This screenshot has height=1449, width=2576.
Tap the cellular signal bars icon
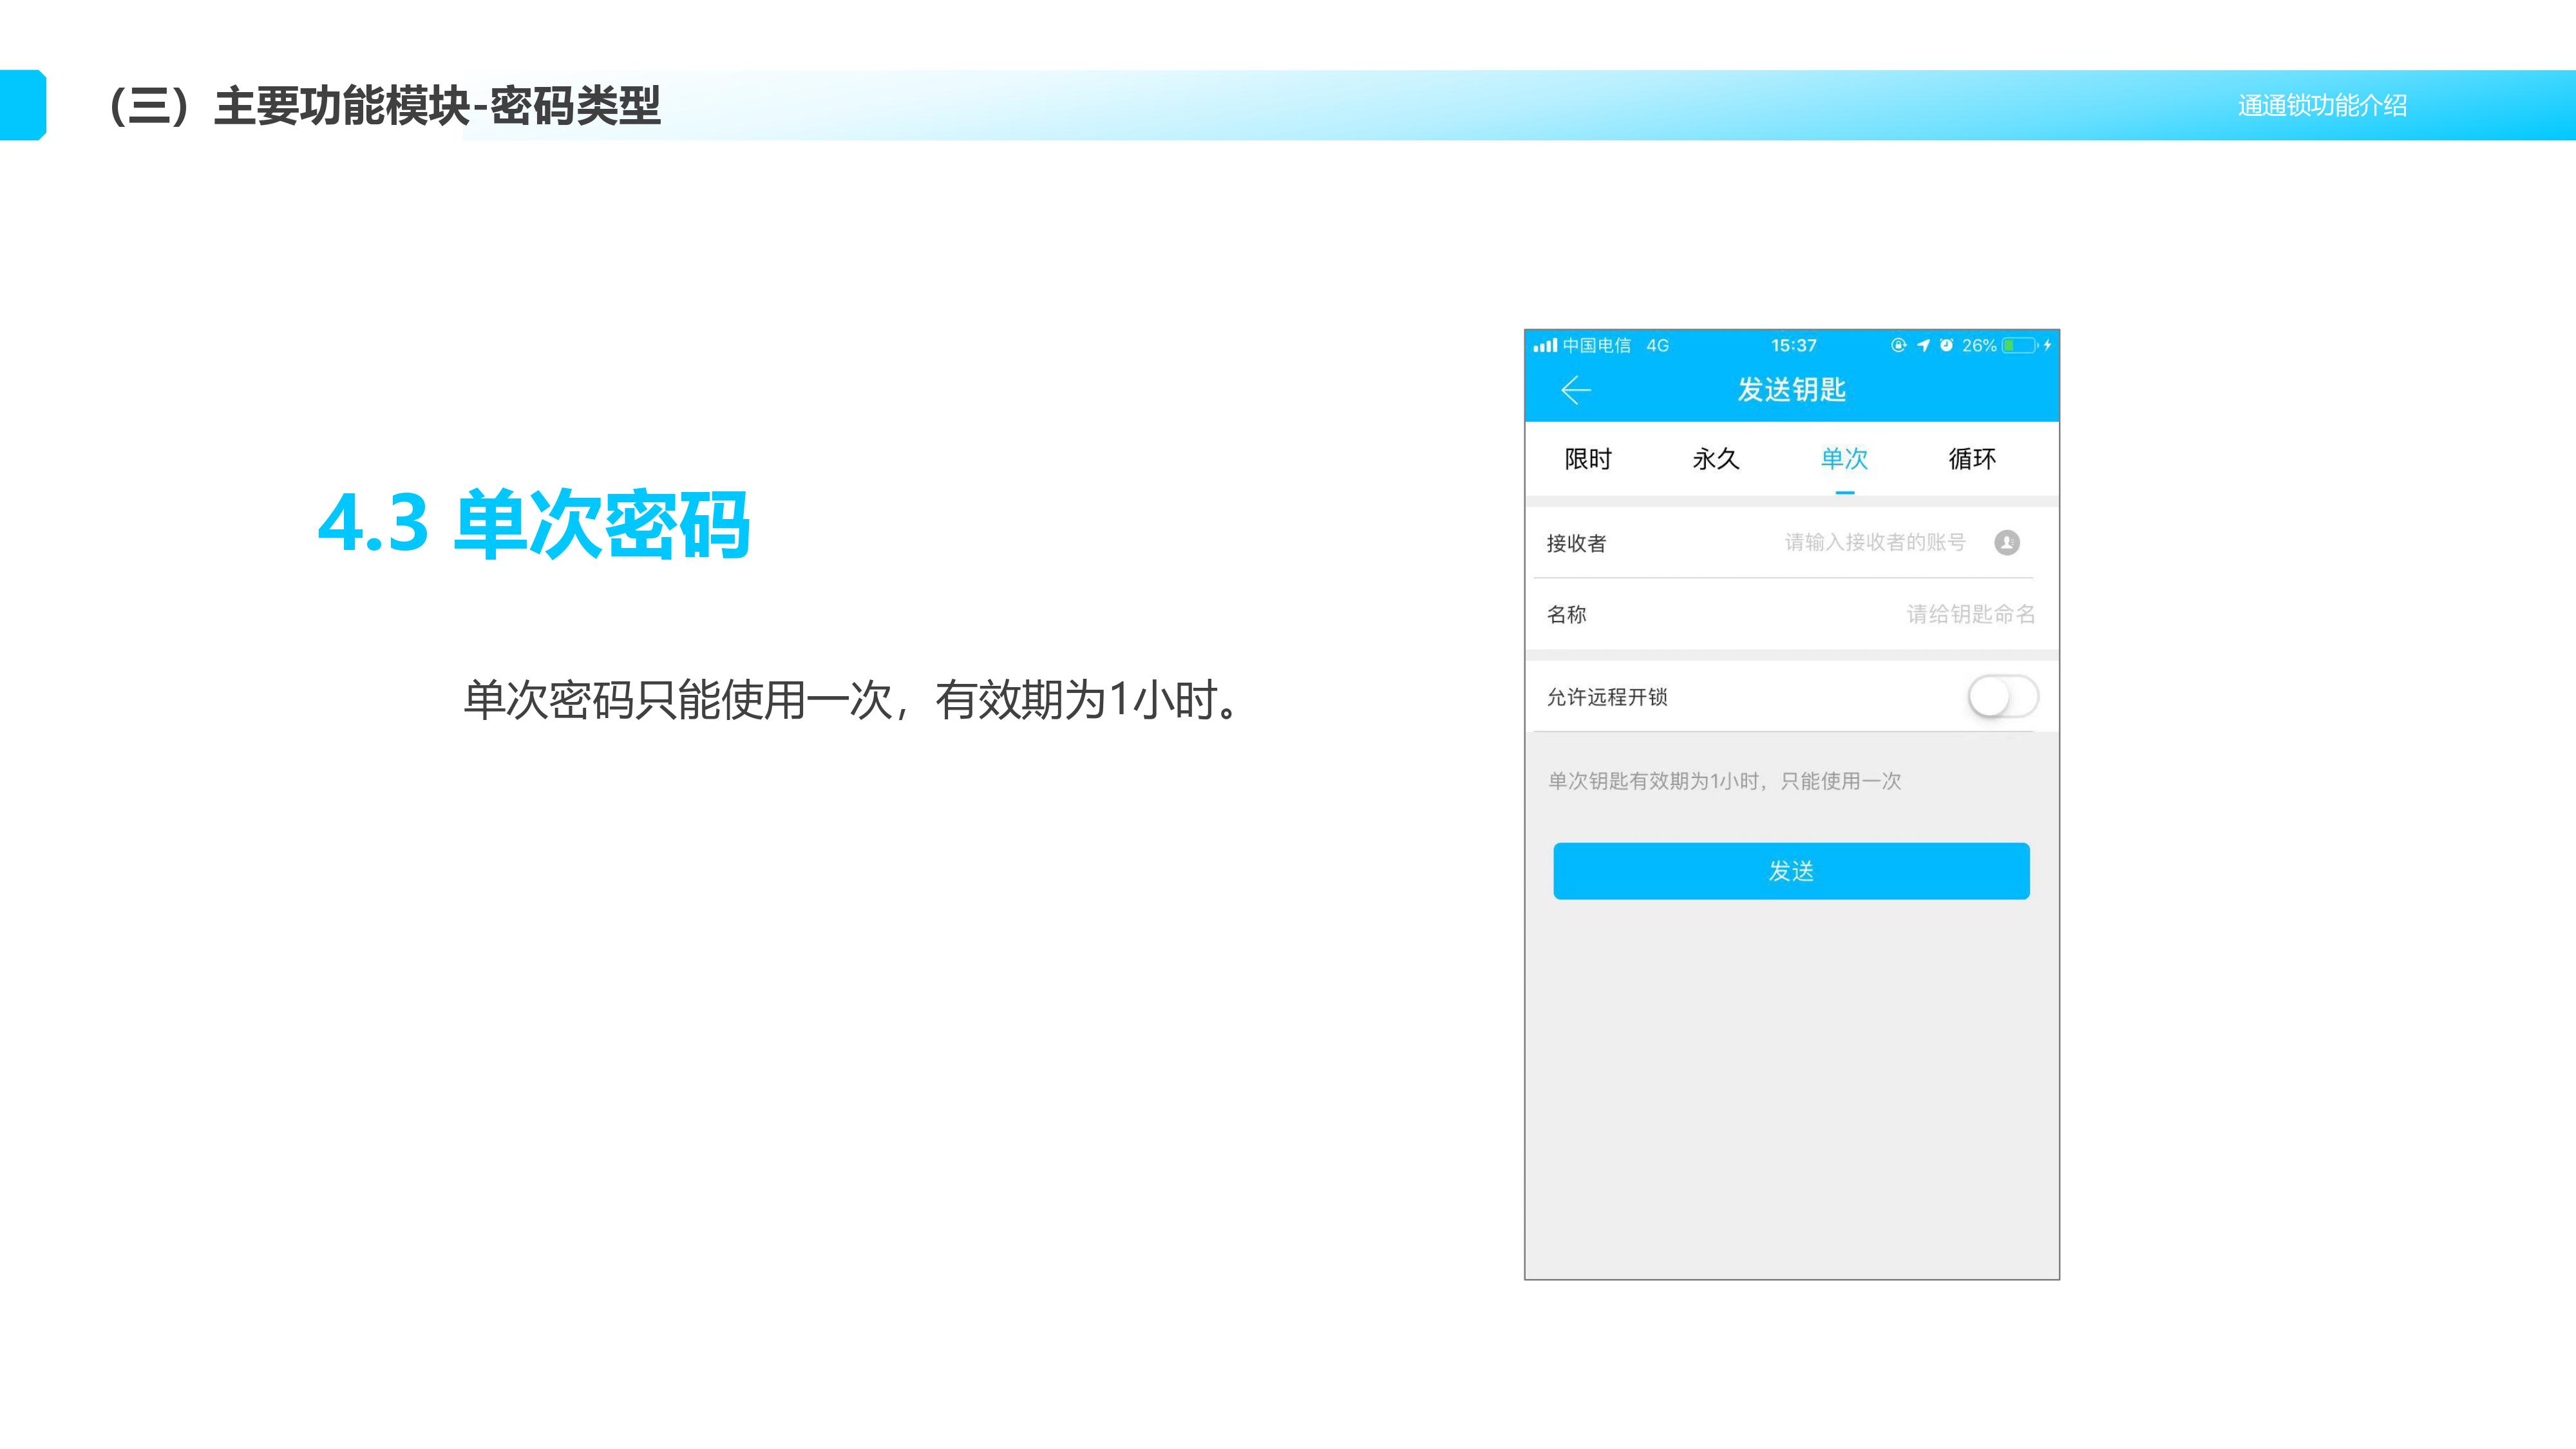pyautogui.click(x=1545, y=345)
